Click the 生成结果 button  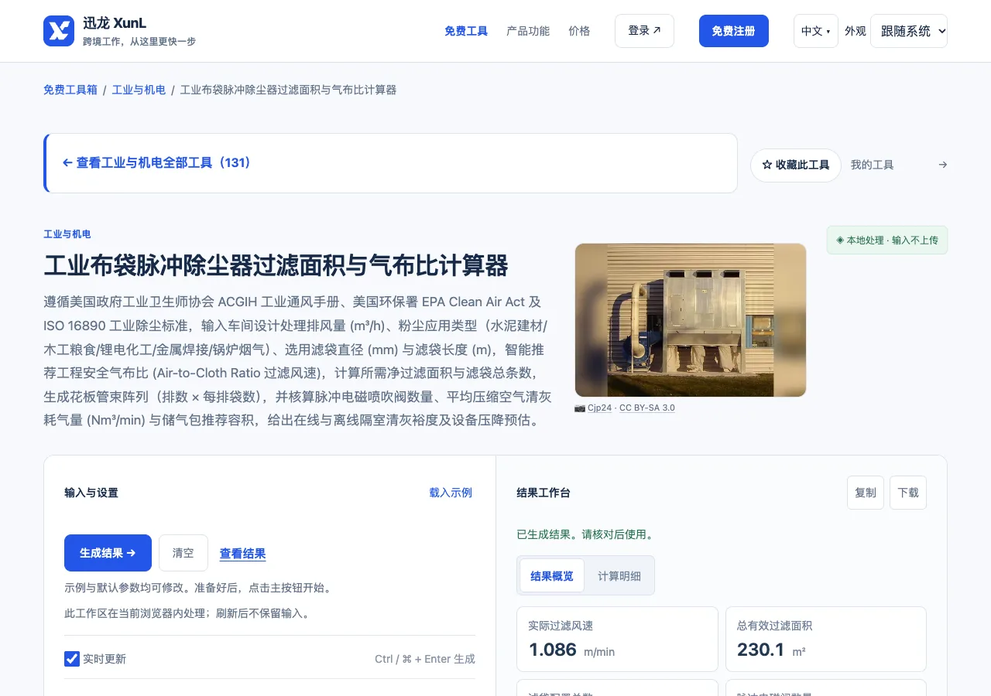tap(108, 553)
